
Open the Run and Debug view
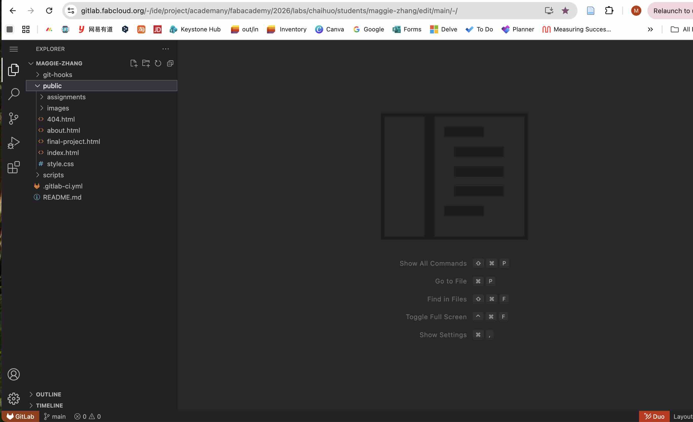tap(13, 142)
